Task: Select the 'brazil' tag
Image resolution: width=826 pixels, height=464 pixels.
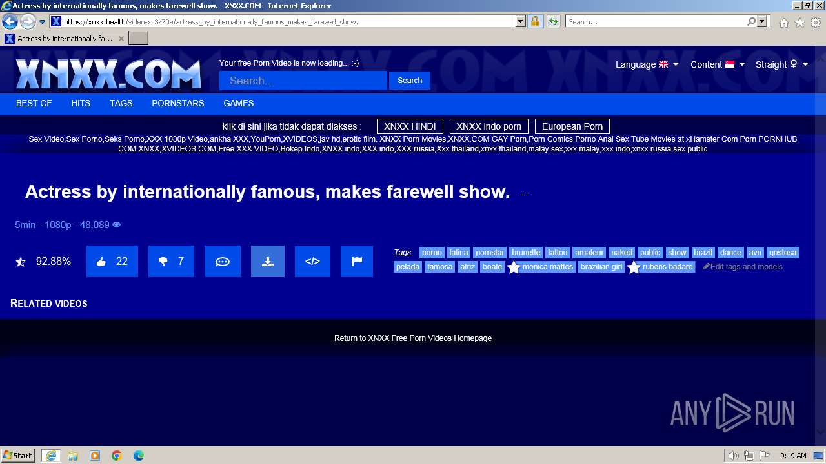Action: click(x=703, y=253)
